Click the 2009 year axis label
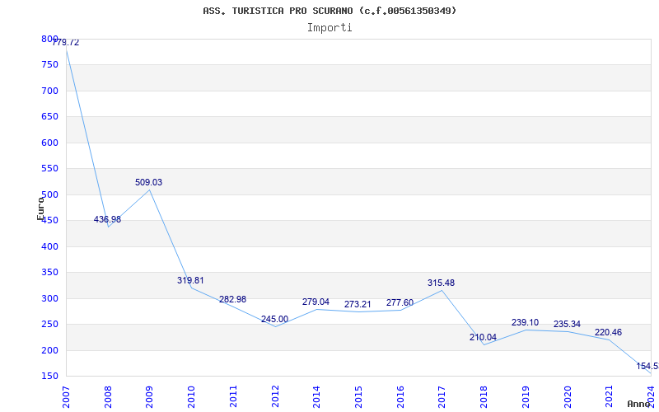 150,396
